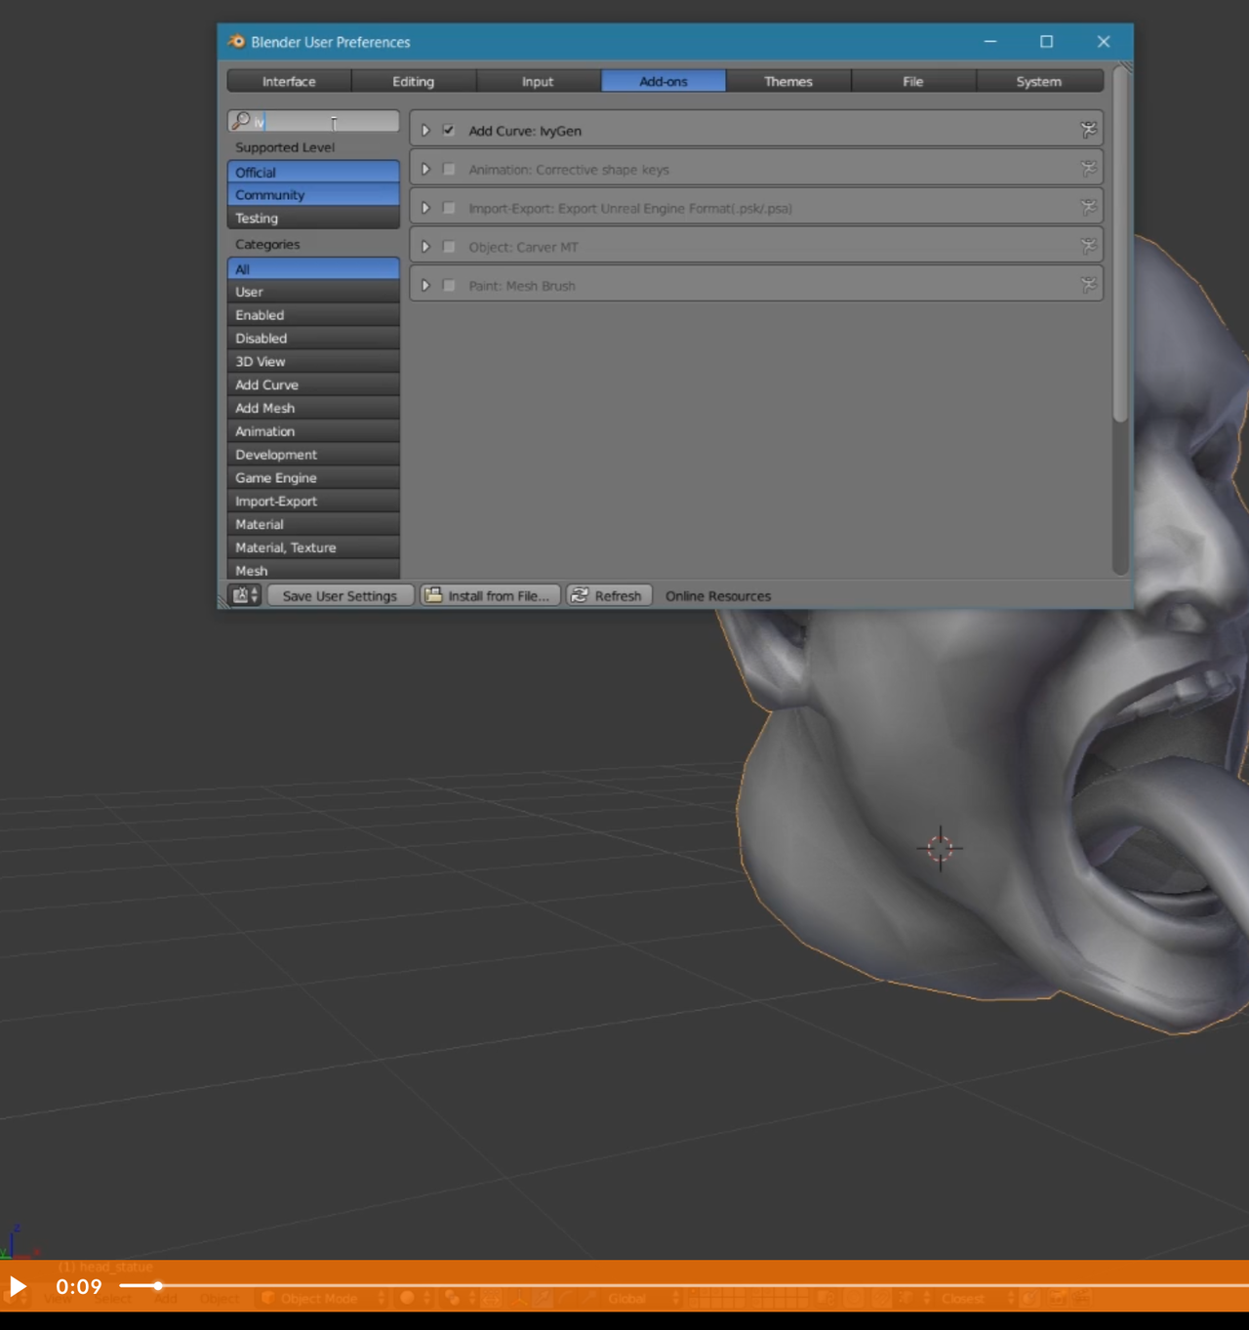
Task: Switch to the System tab
Action: pos(1039,81)
